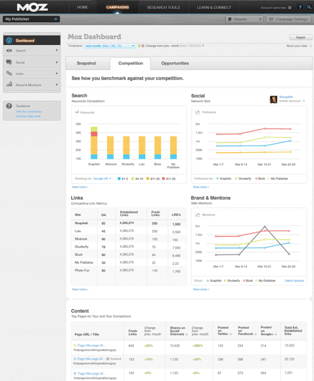Click the Mentions line chart icon

pos(198,215)
